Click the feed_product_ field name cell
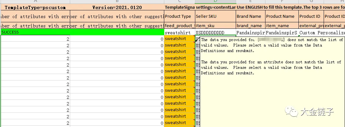345x127 pixels. point(179,26)
